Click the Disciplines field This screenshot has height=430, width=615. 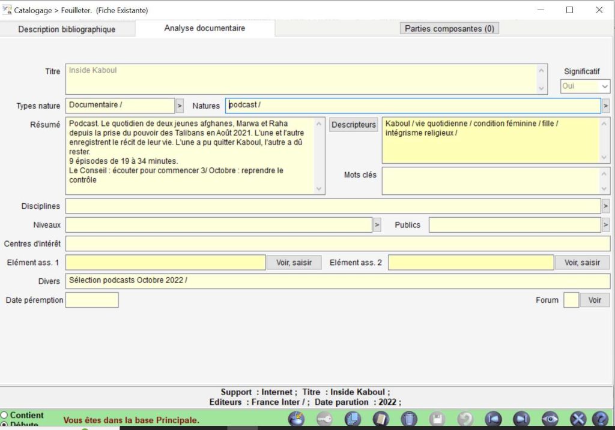pos(333,206)
